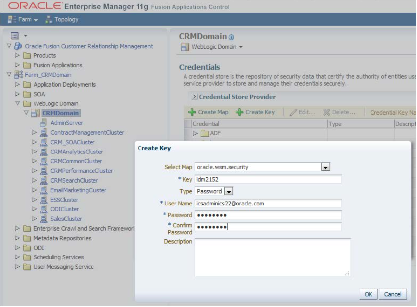Open Oracle Fusion Customer Relationship Management link
The height and width of the screenshot is (307, 417).
[89, 46]
